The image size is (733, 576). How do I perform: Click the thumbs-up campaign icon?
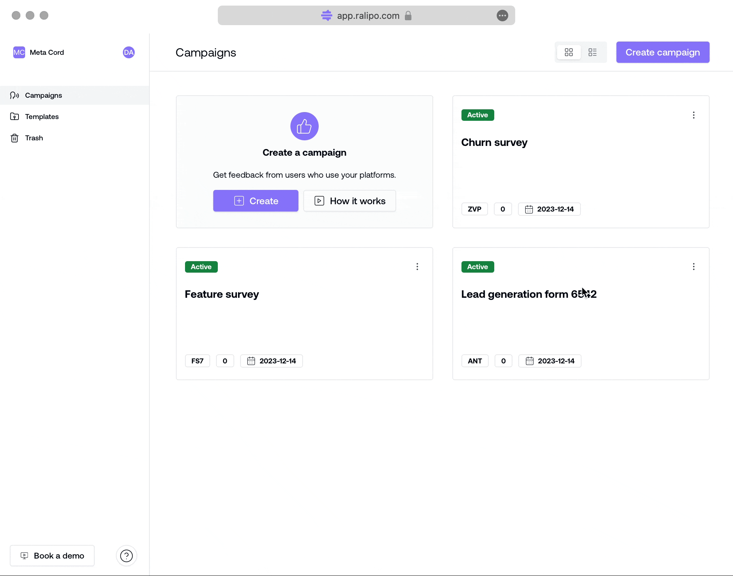pos(304,126)
